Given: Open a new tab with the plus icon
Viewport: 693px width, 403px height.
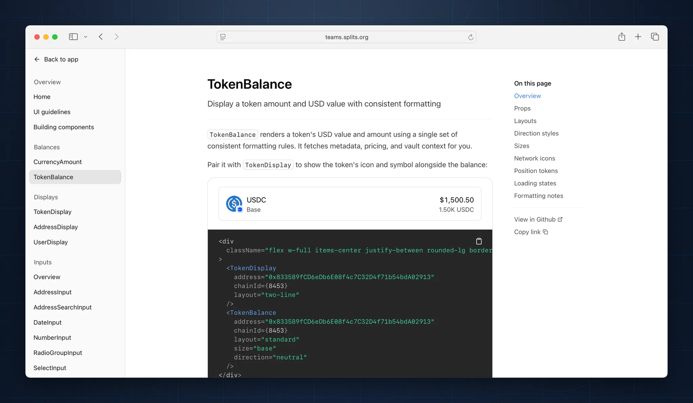Looking at the screenshot, I should 638,37.
